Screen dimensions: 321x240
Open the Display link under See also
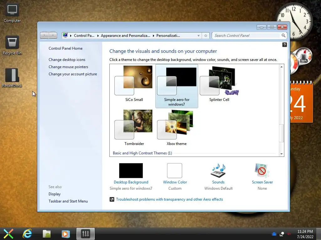55,194
